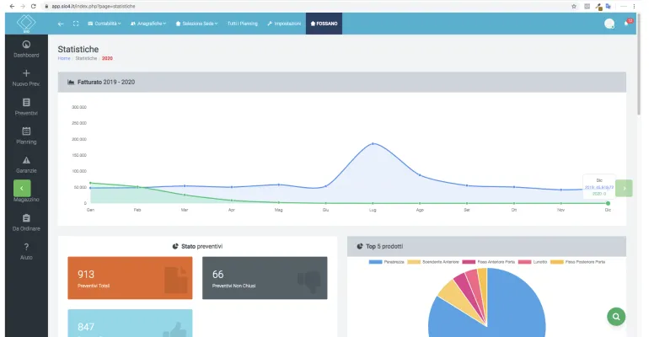Click the 2019 value in the chart tooltip
This screenshot has width=649, height=337.
pos(599,187)
